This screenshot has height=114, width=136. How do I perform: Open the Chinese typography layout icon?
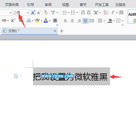pyautogui.click(x=96, y=13)
